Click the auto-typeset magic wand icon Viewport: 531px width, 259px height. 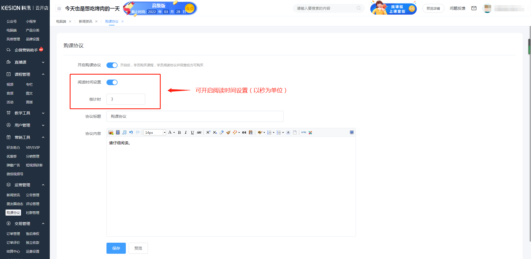(235, 132)
